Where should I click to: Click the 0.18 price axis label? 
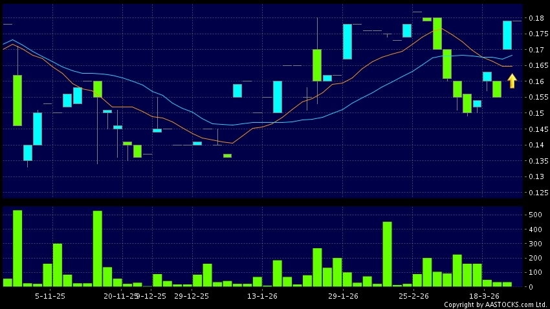[536, 18]
